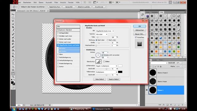Image resolution: width=197 pixels, height=111 pixels.
Task: Open the layer blend mode dropdown
Action: coord(158,63)
